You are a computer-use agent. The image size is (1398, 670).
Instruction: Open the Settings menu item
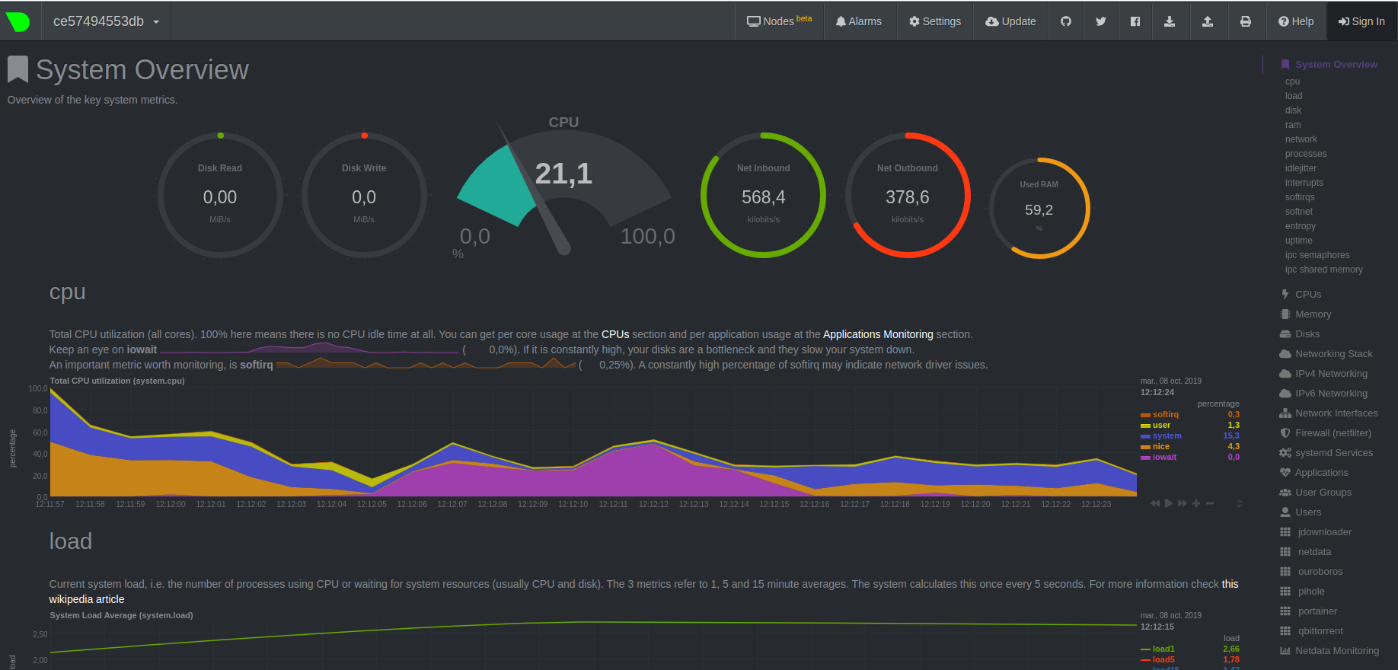click(x=935, y=21)
